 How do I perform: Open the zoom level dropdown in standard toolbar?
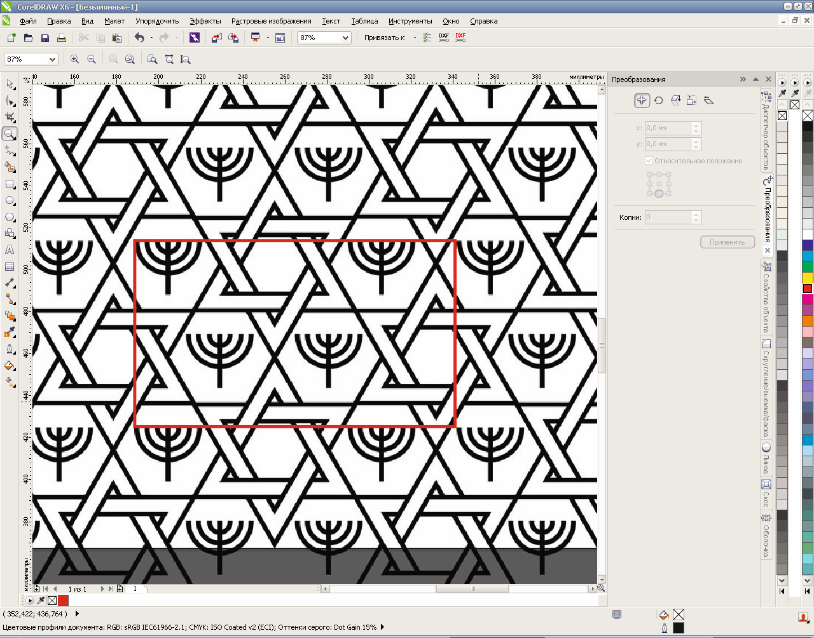point(346,38)
